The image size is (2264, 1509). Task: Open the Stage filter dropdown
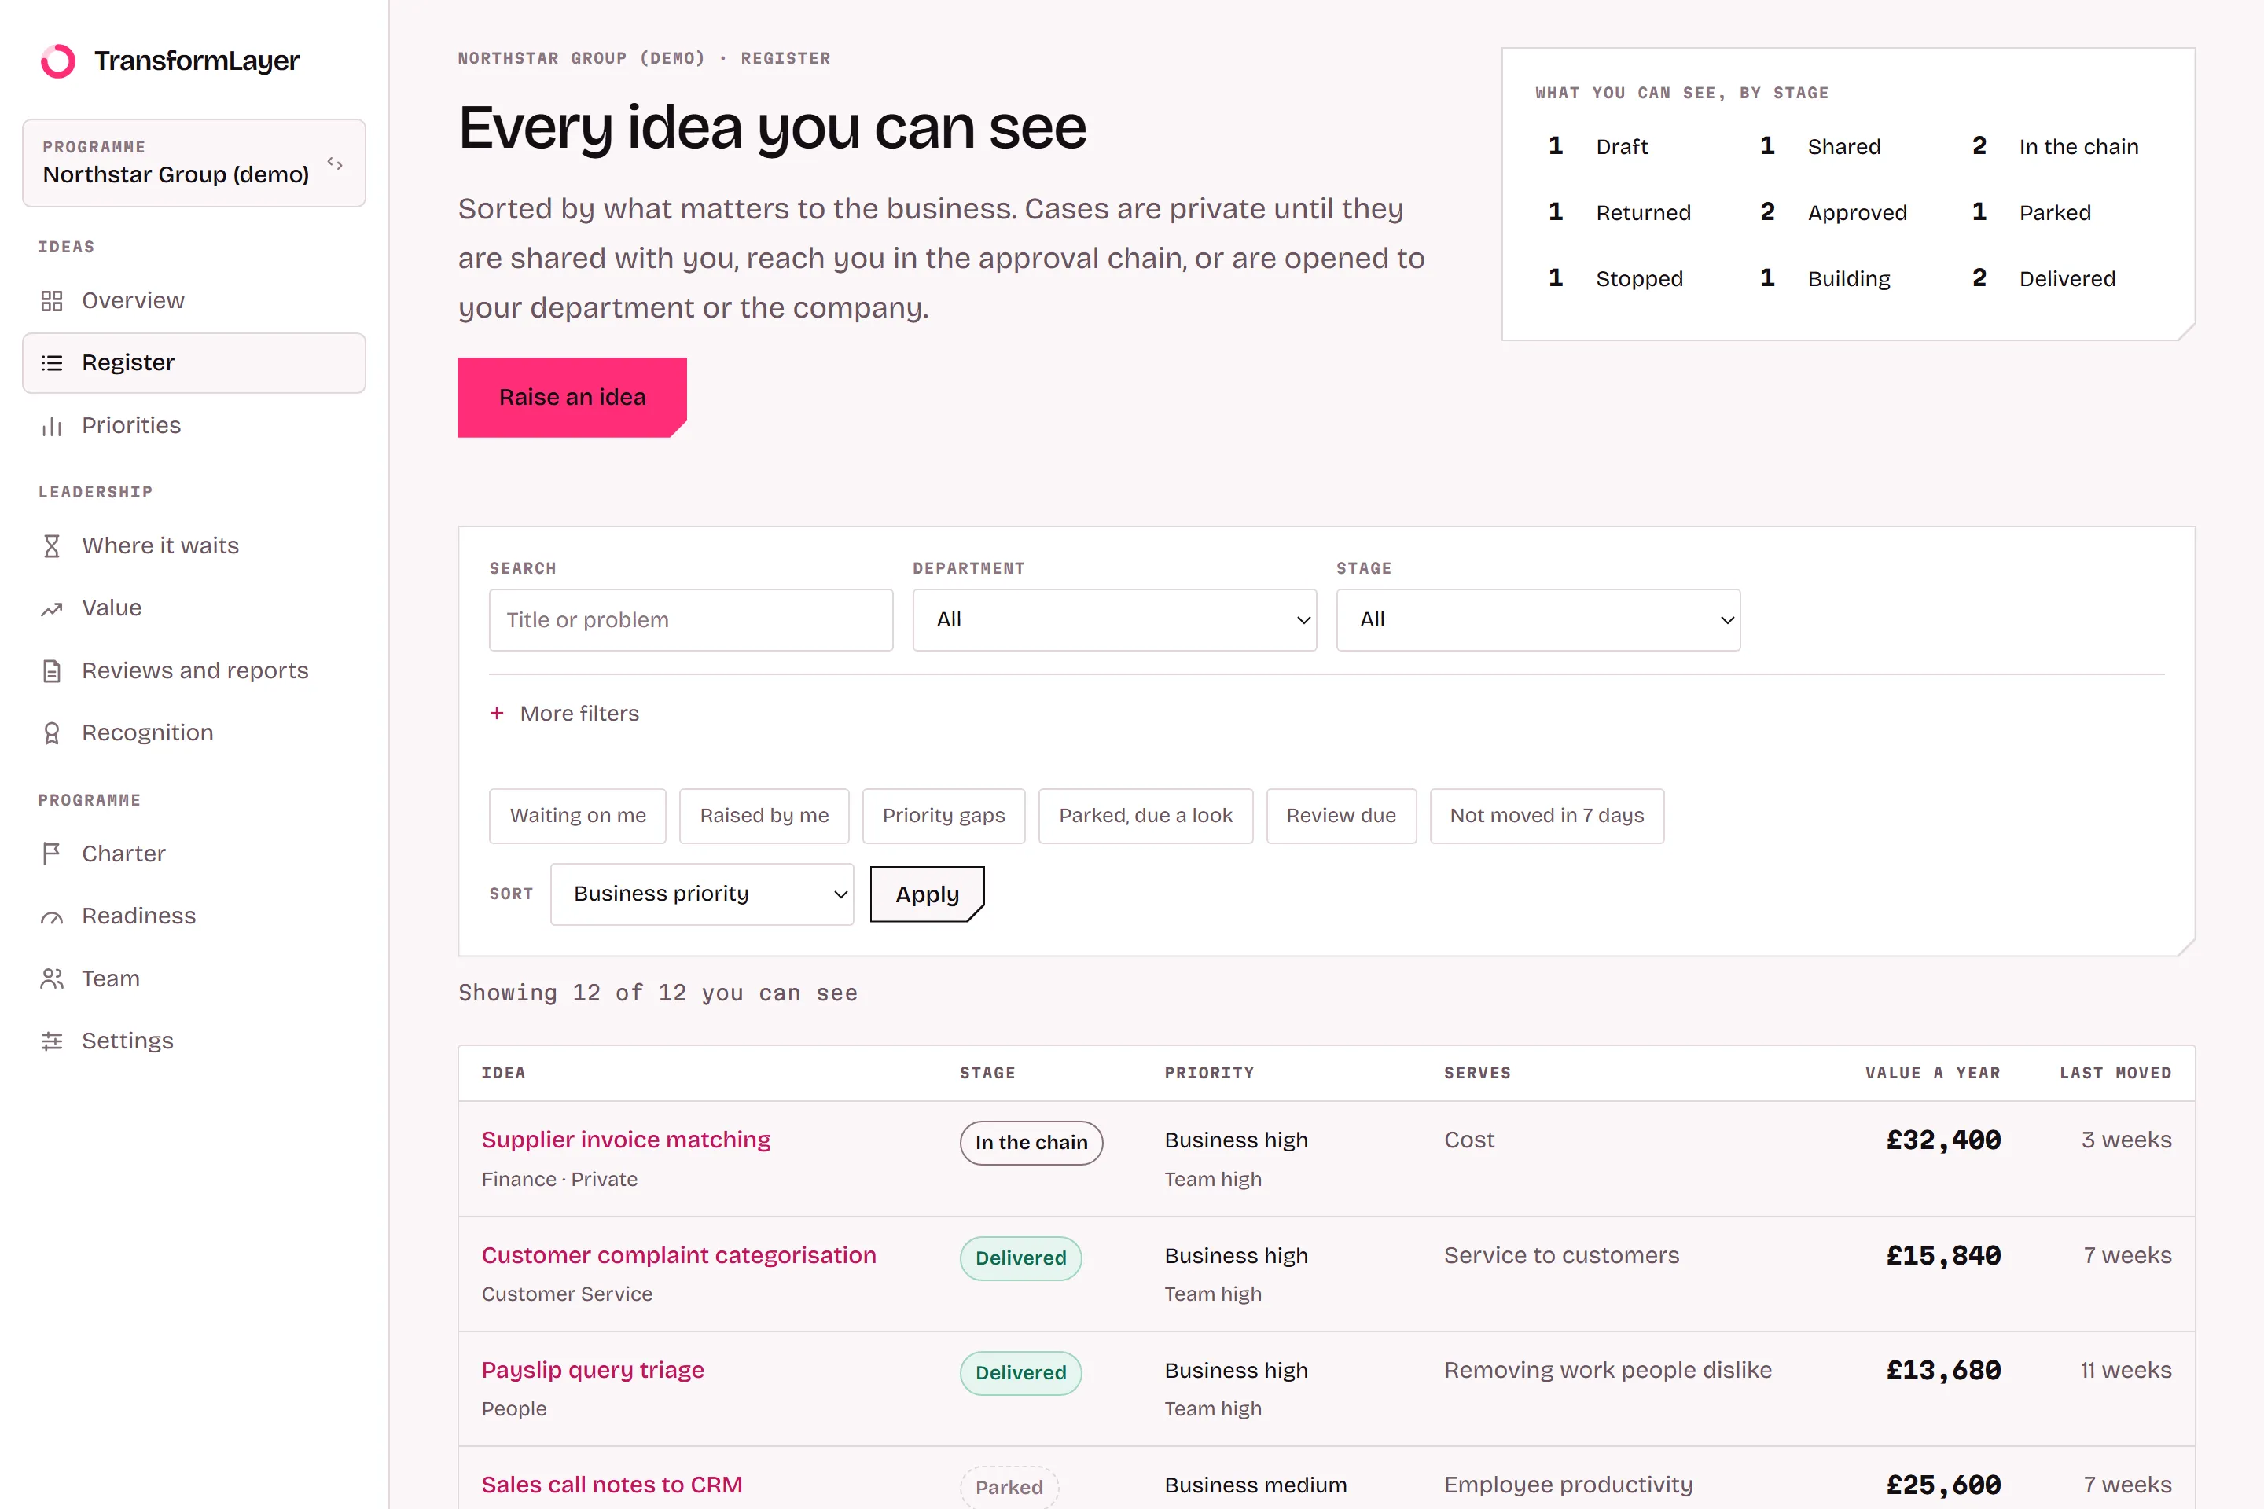click(x=1538, y=620)
